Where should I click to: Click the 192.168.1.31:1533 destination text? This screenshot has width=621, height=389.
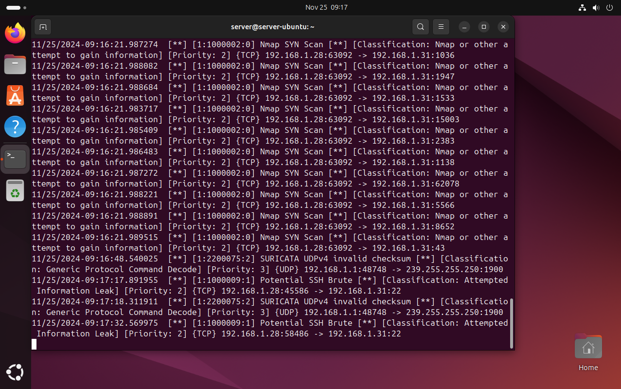(413, 98)
